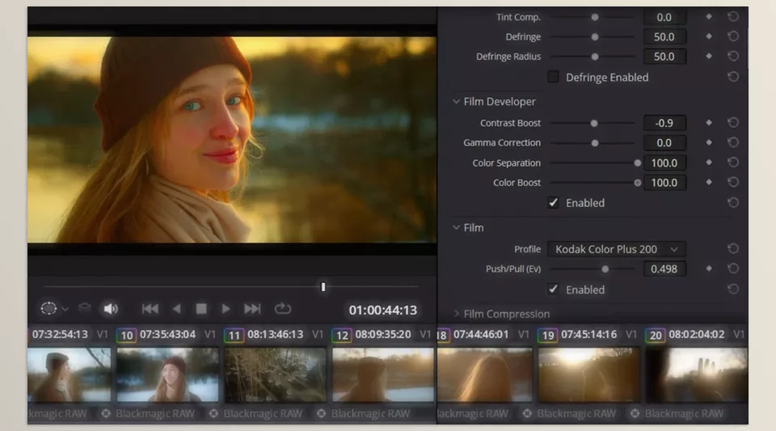The height and width of the screenshot is (431, 776).
Task: Open the dropdown arrow beside overlay icon
Action: point(65,309)
